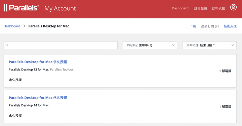Image resolution: width=242 pixels, height=126 pixels.
Task: Focus the subscription search field
Action: [x=61, y=45]
